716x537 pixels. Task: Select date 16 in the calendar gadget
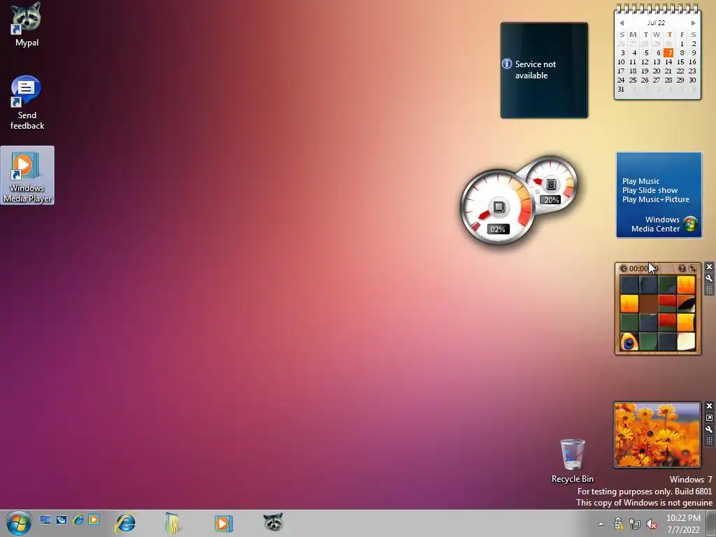693,62
